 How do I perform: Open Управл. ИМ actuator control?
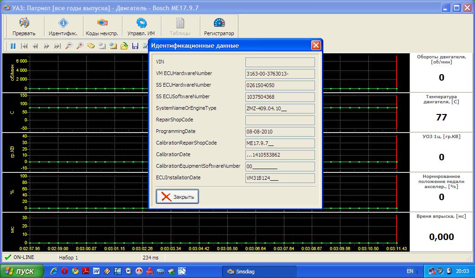pos(141,26)
